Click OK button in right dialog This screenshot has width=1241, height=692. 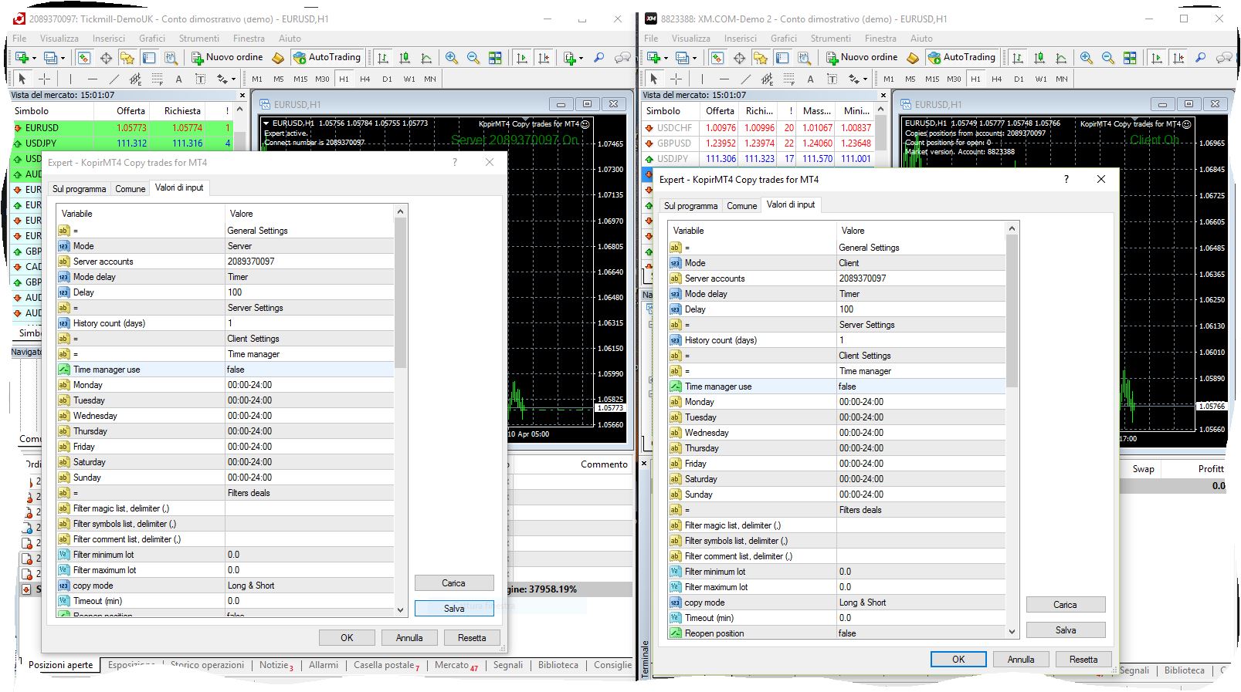click(x=958, y=659)
